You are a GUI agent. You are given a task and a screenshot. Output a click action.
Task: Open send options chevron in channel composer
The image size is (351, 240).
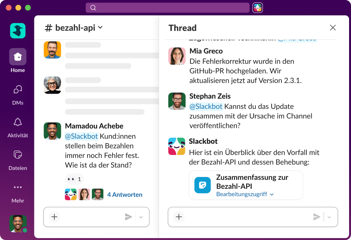[x=141, y=217]
